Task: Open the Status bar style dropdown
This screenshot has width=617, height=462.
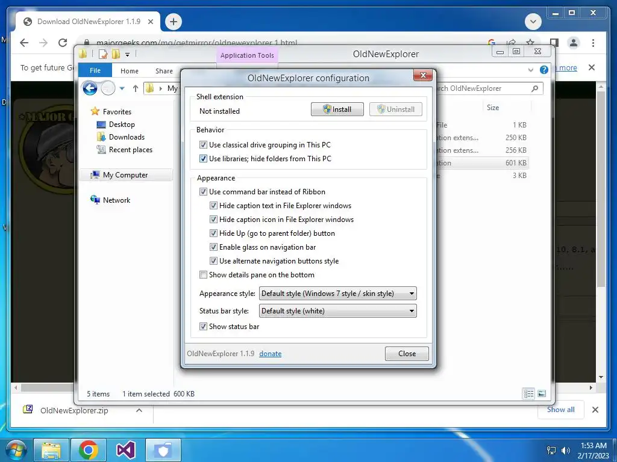Action: [337, 311]
